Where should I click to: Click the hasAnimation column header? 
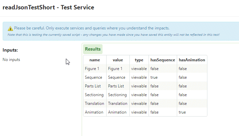tap(192, 60)
